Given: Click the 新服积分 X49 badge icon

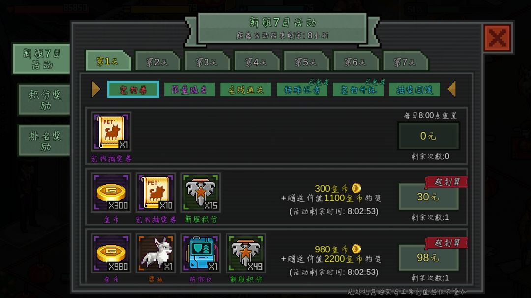Looking at the screenshot, I should (246, 253).
